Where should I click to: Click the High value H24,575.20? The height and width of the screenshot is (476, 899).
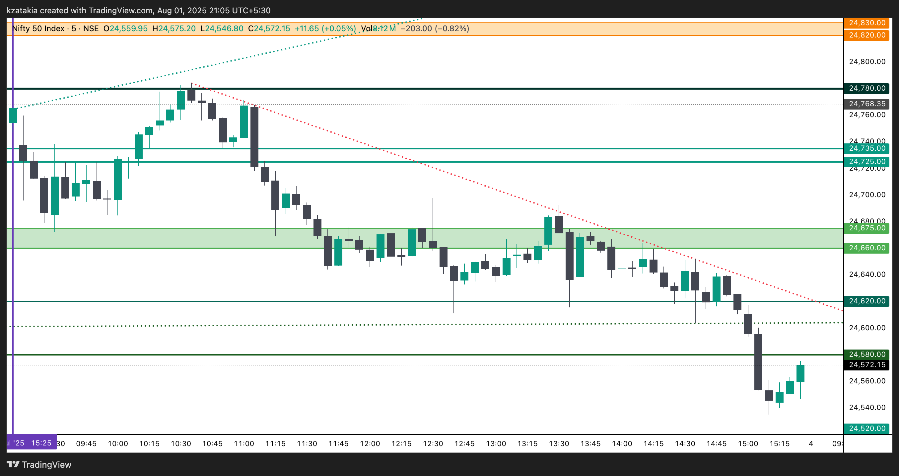coord(174,29)
